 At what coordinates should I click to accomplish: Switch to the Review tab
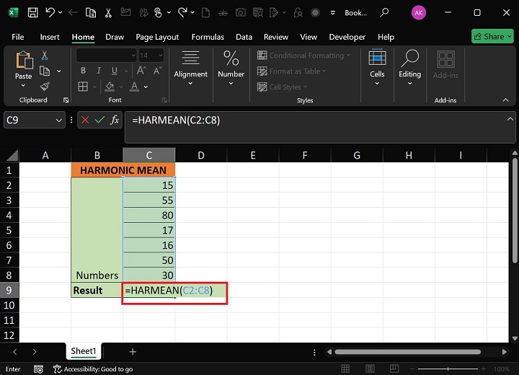point(275,37)
